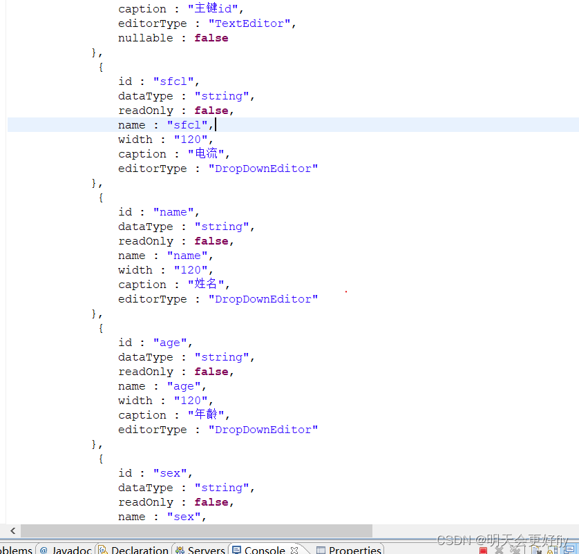Viewport: 579px width, 554px height.
Task: Click the opening brace before id "age"
Action: pos(101,328)
